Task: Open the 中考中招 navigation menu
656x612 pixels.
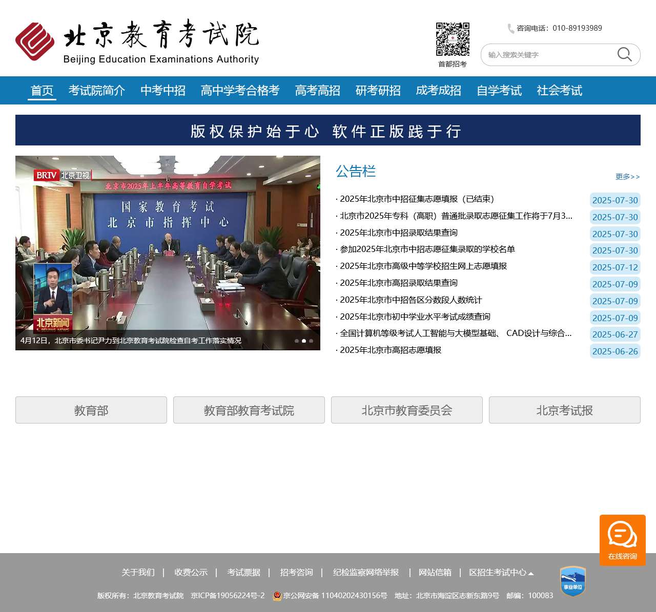Action: pos(163,91)
